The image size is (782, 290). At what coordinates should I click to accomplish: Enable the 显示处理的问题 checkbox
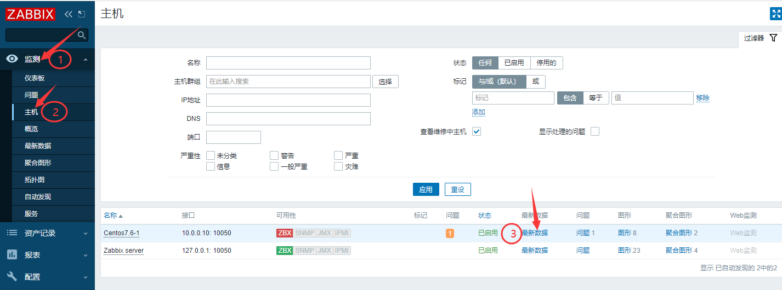pyautogui.click(x=595, y=131)
